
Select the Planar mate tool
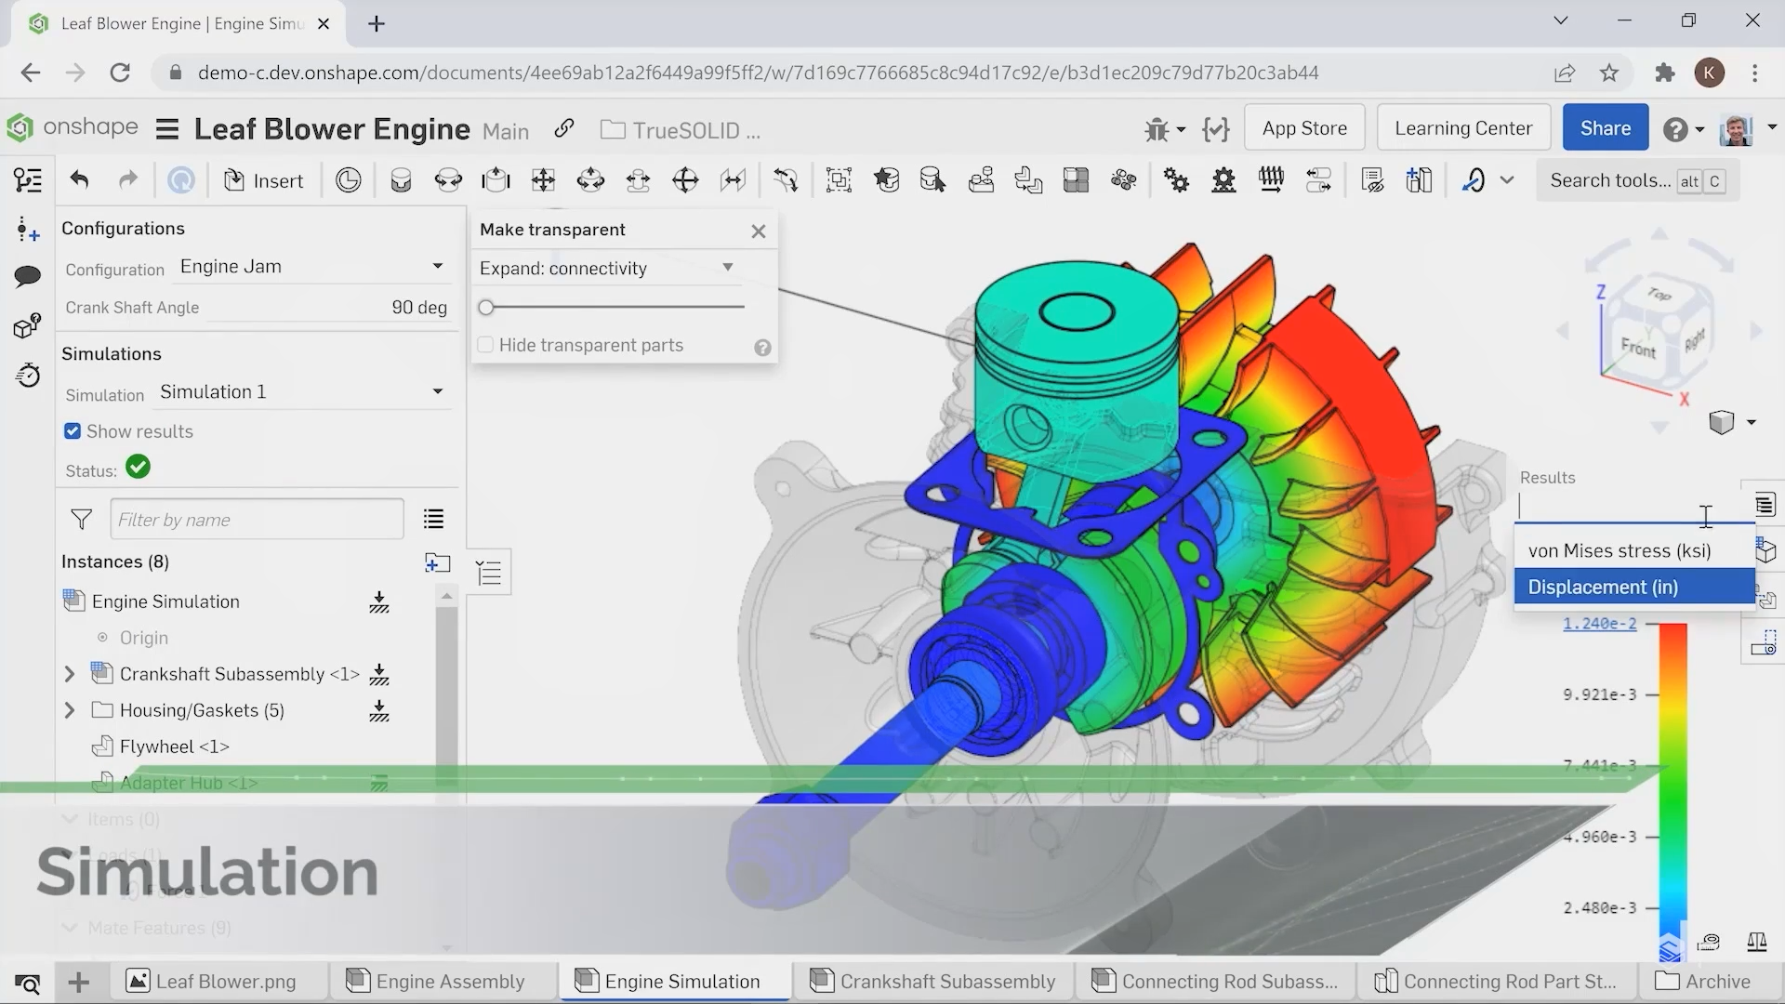[x=543, y=180]
